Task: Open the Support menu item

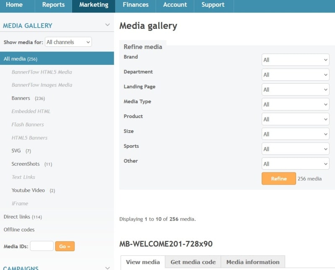Action: pos(213,5)
